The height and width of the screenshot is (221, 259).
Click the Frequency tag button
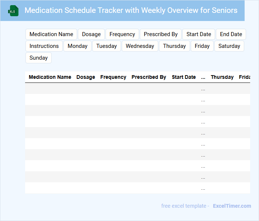point(122,34)
